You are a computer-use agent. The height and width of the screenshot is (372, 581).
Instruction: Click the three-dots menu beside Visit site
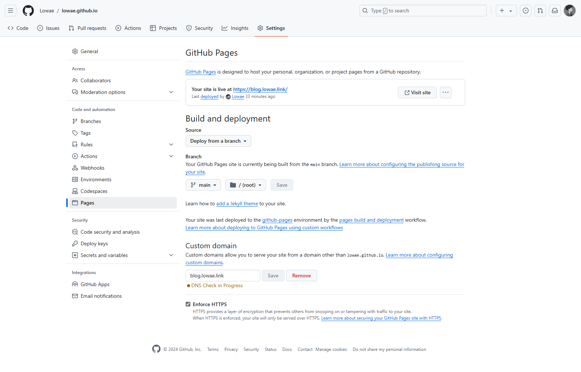point(446,92)
